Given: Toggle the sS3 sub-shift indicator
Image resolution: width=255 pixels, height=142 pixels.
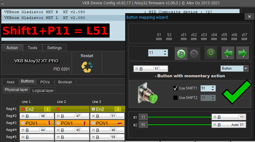Looking at the screenshot, I should click(x=204, y=39).
